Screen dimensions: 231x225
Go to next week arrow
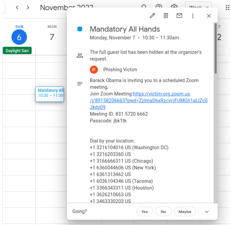click(x=28, y=7)
